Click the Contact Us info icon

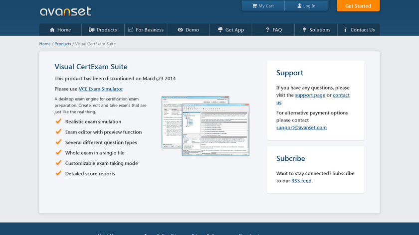coord(345,29)
